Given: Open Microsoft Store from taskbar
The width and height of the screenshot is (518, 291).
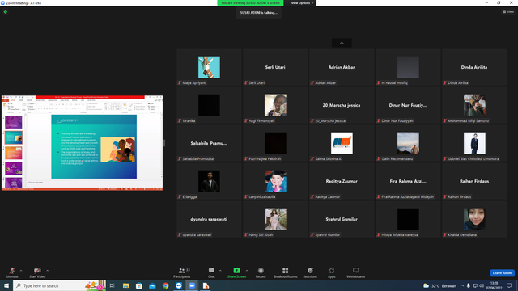Looking at the screenshot, I should click(139, 285).
